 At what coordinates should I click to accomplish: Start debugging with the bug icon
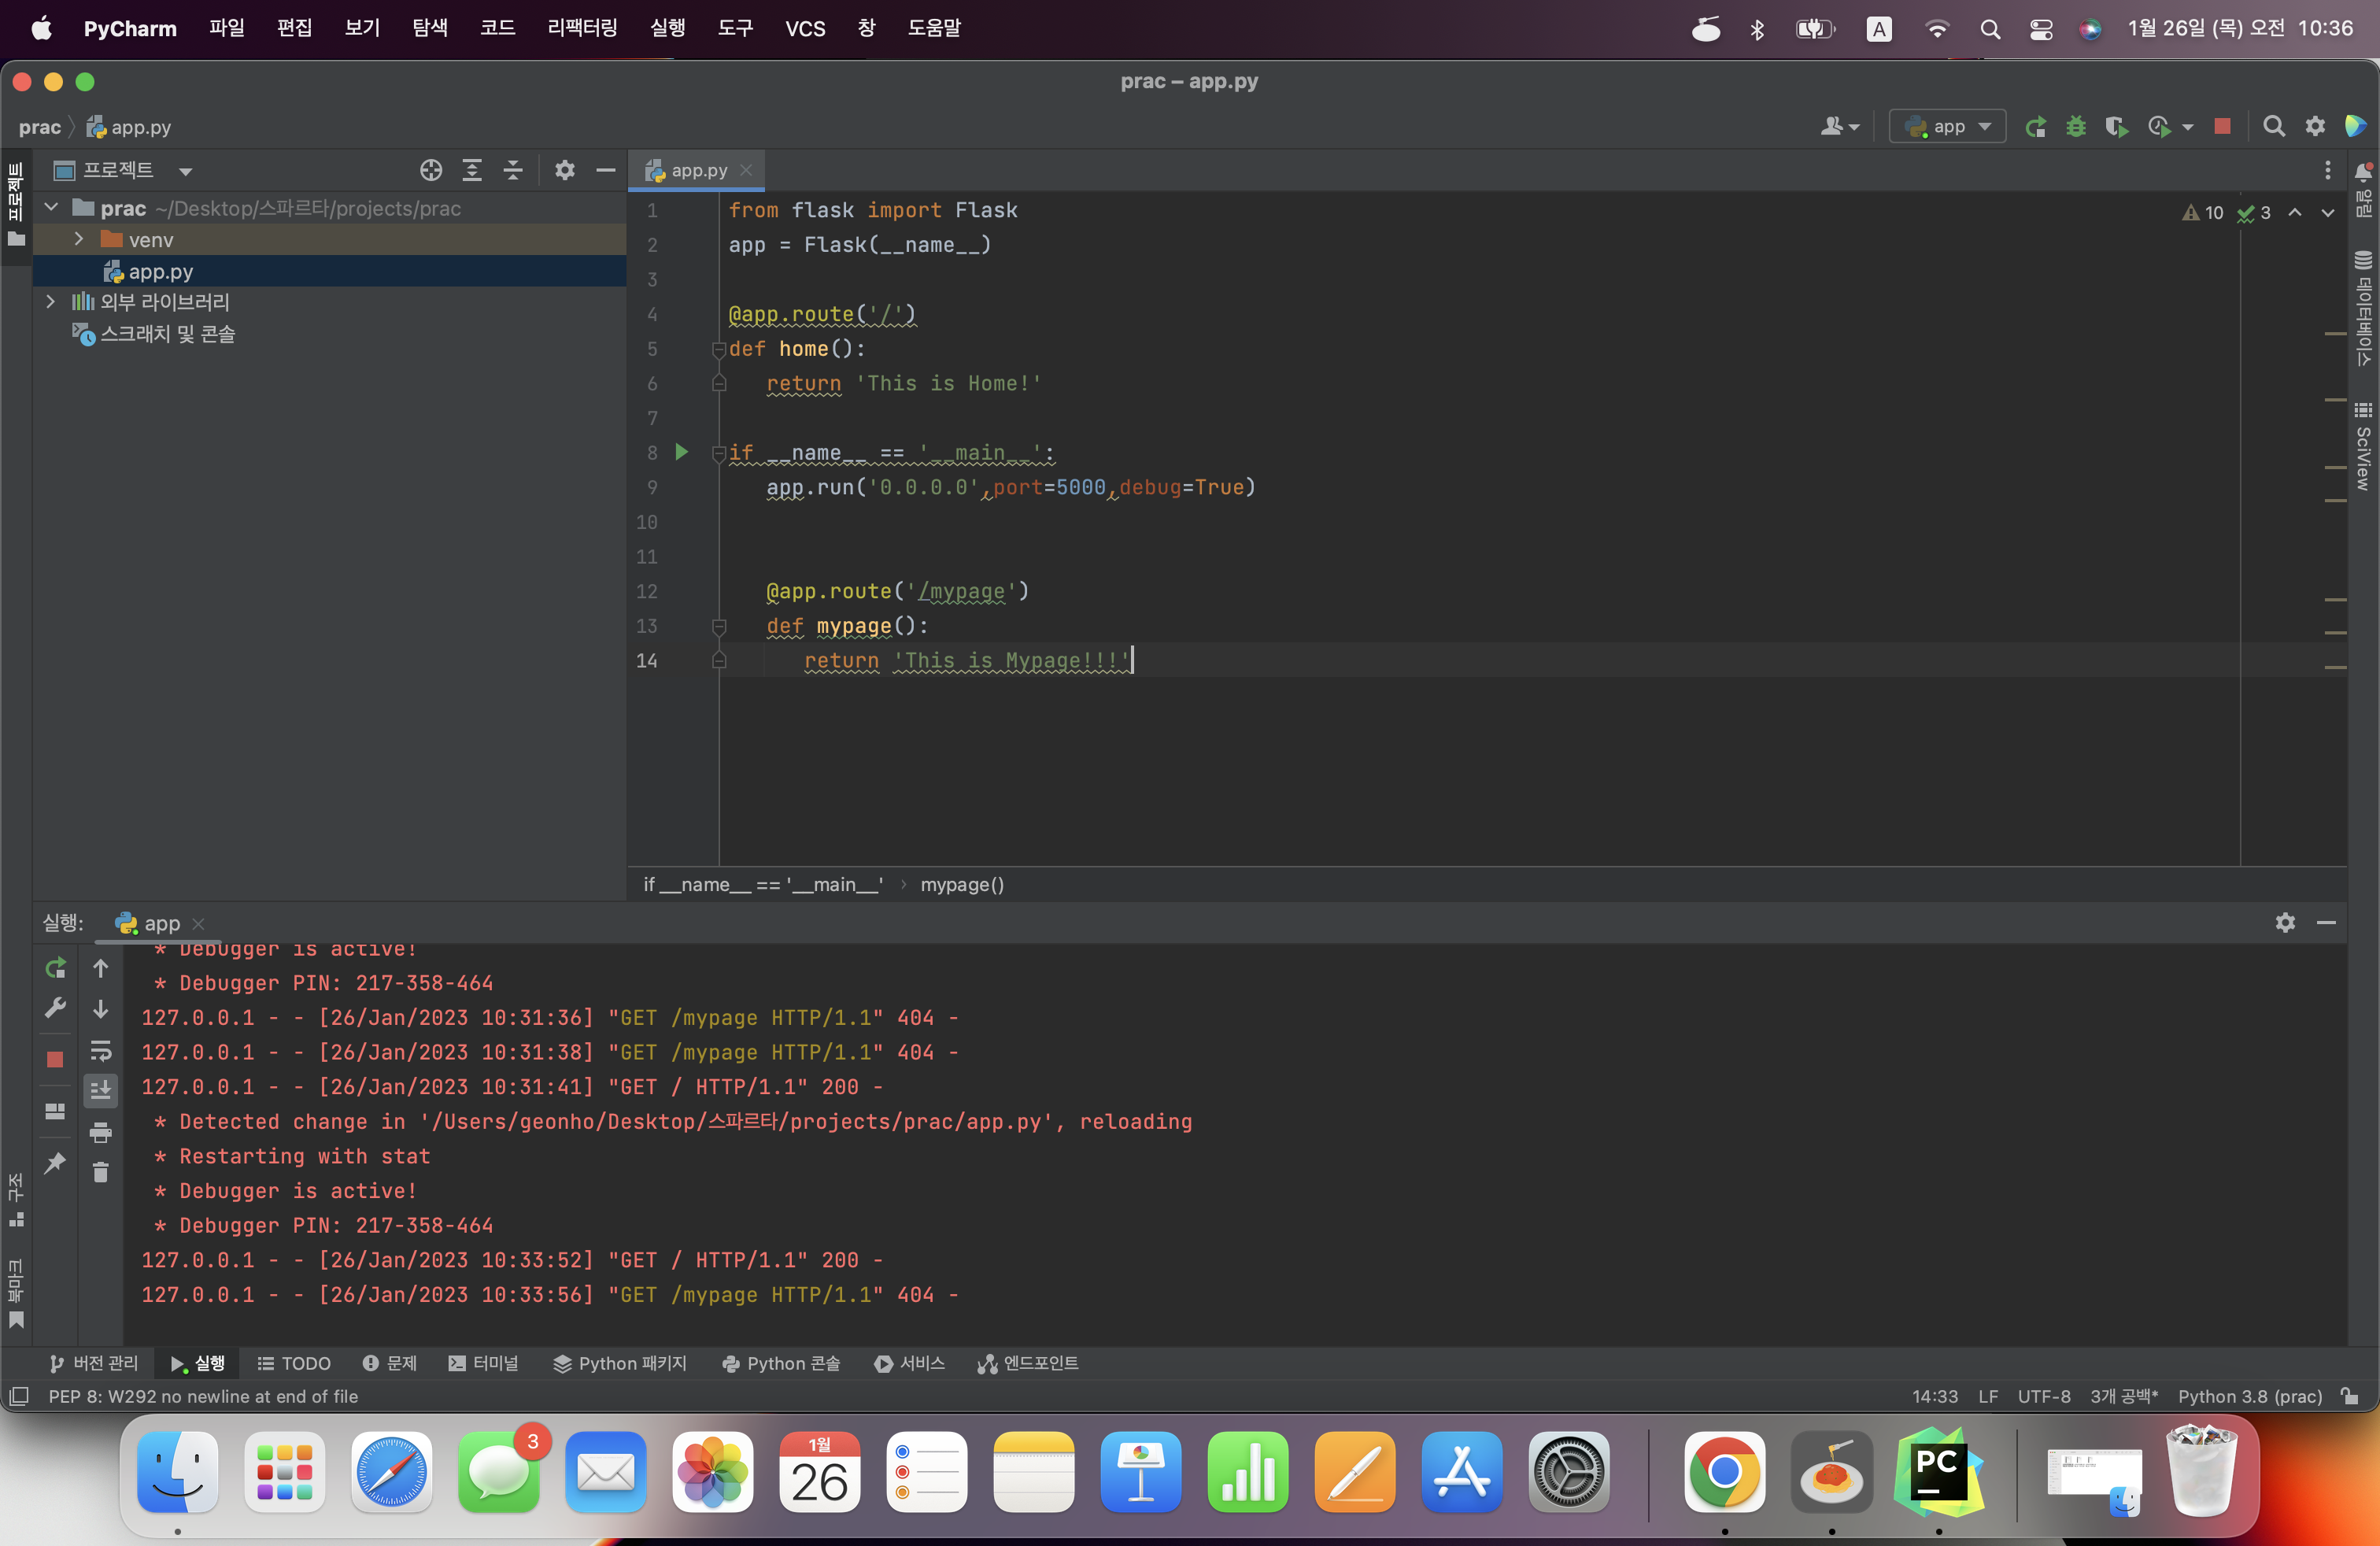[x=2076, y=127]
